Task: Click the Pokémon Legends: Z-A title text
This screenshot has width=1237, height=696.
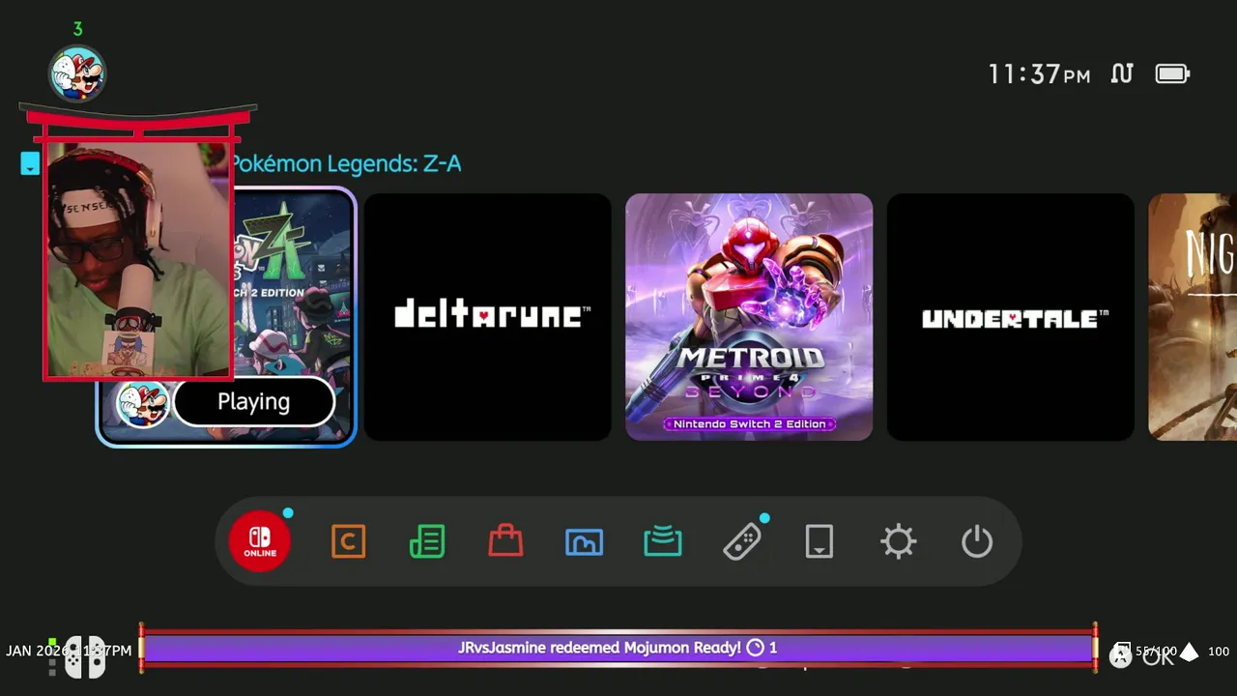Action: 346,164
